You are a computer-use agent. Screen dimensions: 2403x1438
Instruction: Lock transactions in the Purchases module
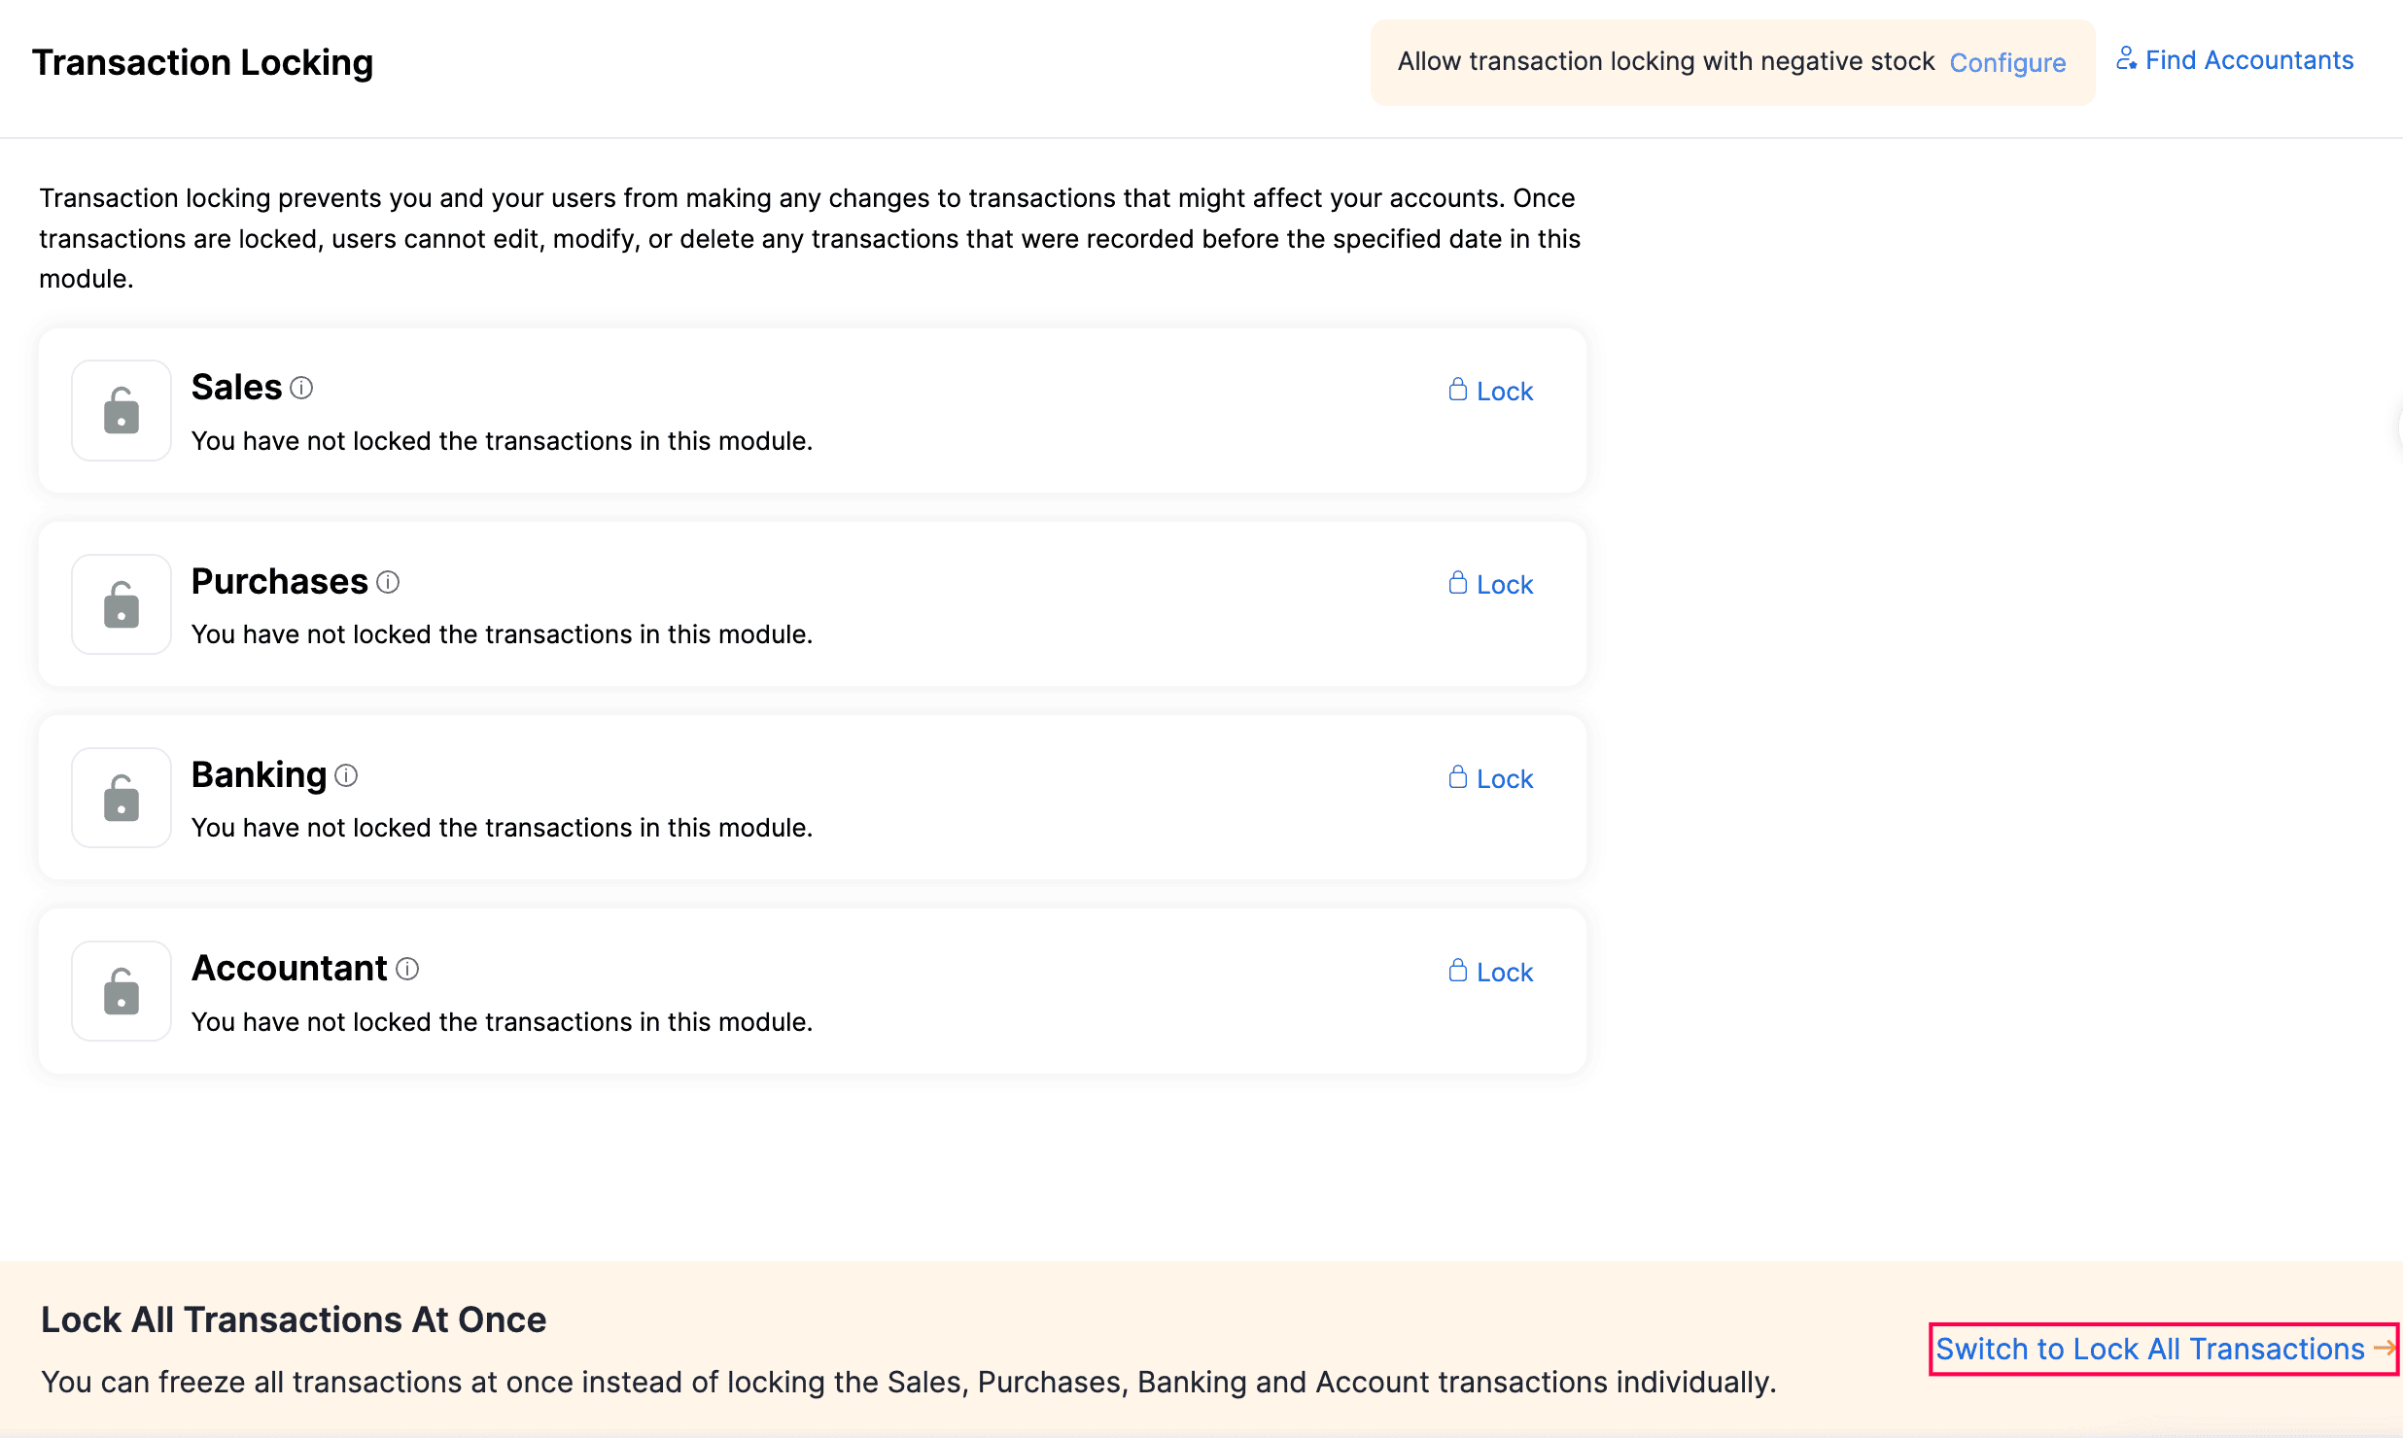1504,584
